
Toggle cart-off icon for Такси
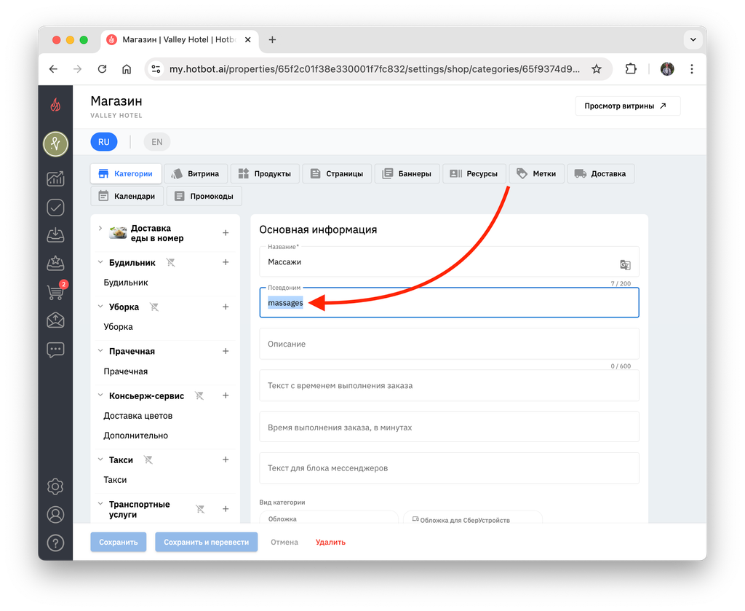click(148, 460)
